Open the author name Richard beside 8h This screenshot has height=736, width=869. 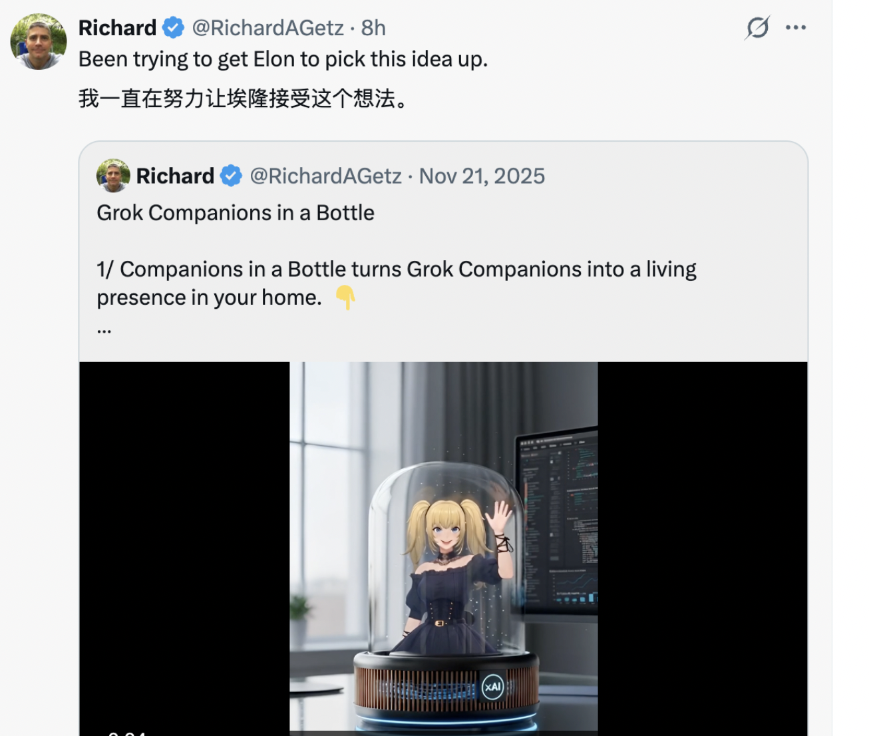tap(117, 28)
